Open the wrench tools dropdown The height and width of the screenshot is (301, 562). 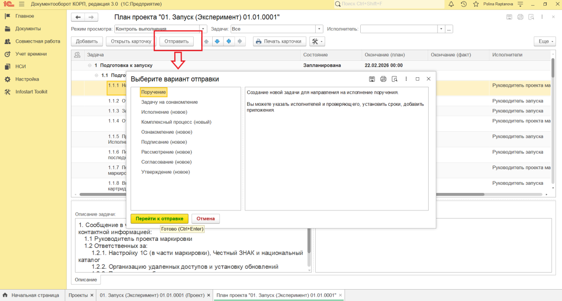click(x=317, y=41)
